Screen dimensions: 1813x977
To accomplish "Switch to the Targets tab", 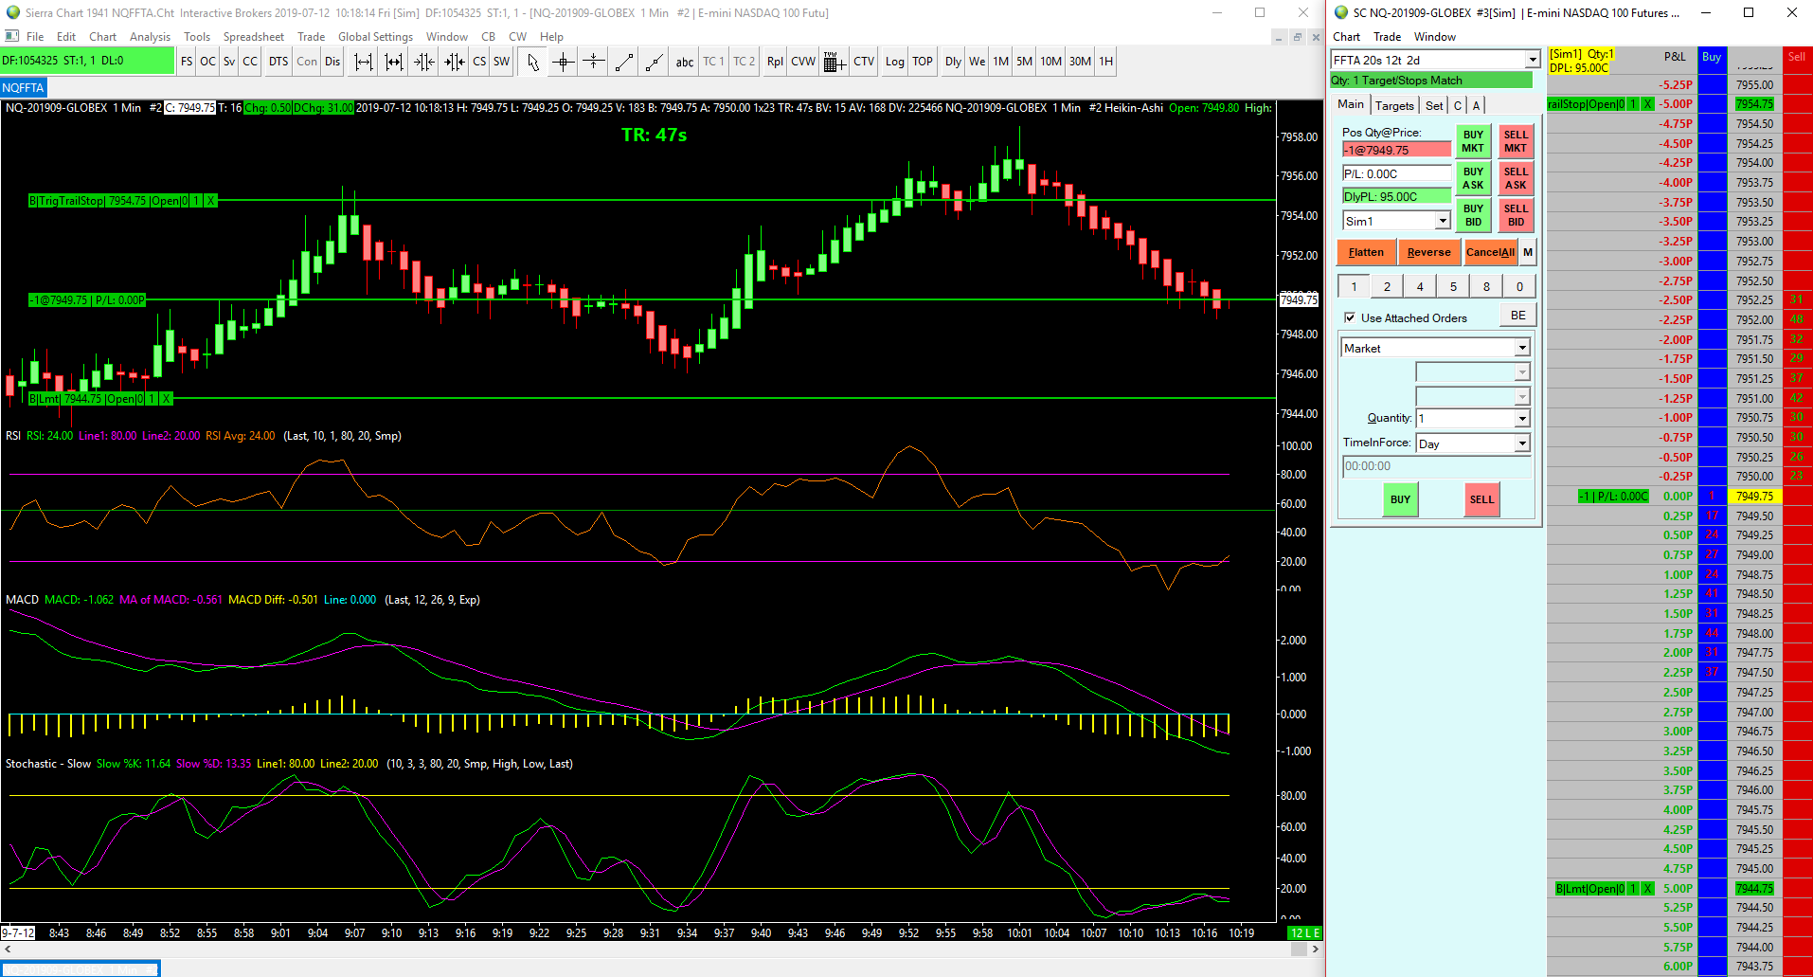I will coord(1394,105).
